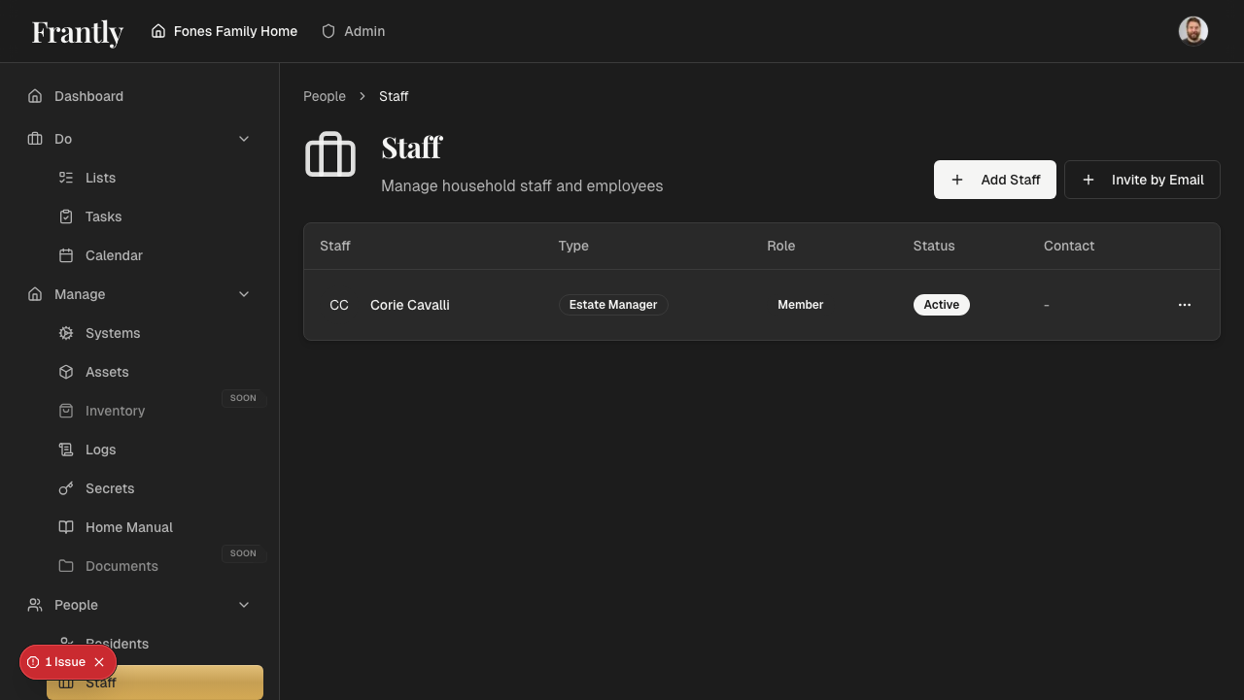
Task: Click the Logs icon in the sidebar
Action: (x=65, y=450)
